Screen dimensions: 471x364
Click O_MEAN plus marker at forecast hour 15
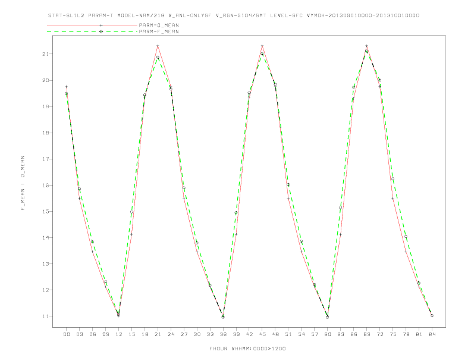pos(131,234)
